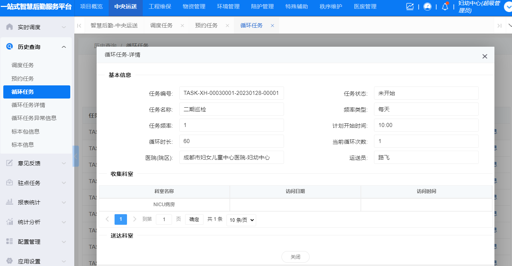Open the dashboard gauge icon in header
Viewport: 512px width, 266px height.
427,7
